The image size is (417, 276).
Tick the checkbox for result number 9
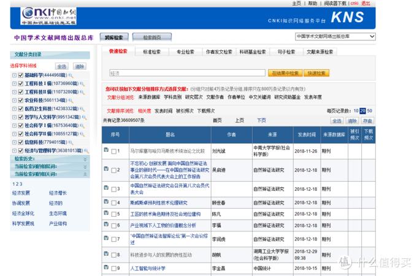[114, 268]
